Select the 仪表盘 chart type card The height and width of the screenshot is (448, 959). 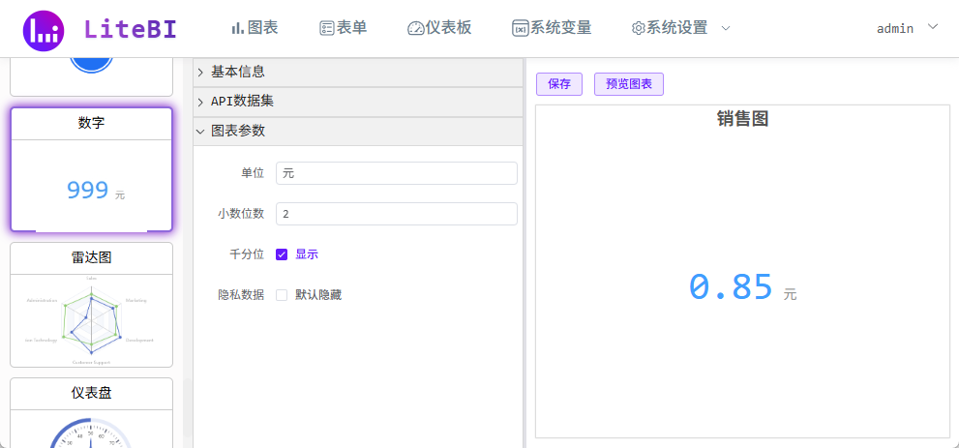point(92,412)
